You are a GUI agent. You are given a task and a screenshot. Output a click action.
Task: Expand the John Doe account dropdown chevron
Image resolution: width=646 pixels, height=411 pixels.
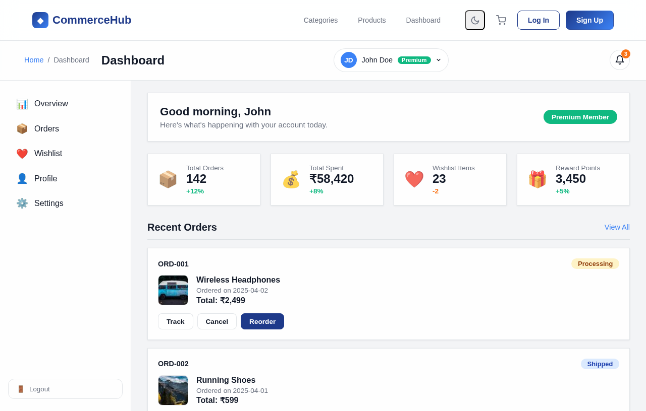click(439, 60)
